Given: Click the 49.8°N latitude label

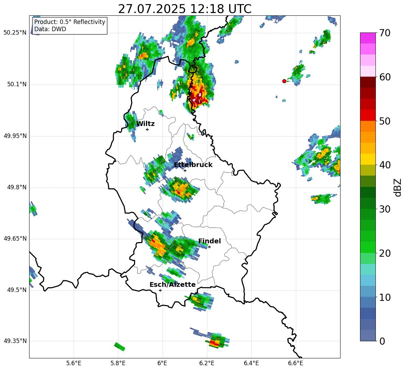Looking at the screenshot, I should [17, 187].
